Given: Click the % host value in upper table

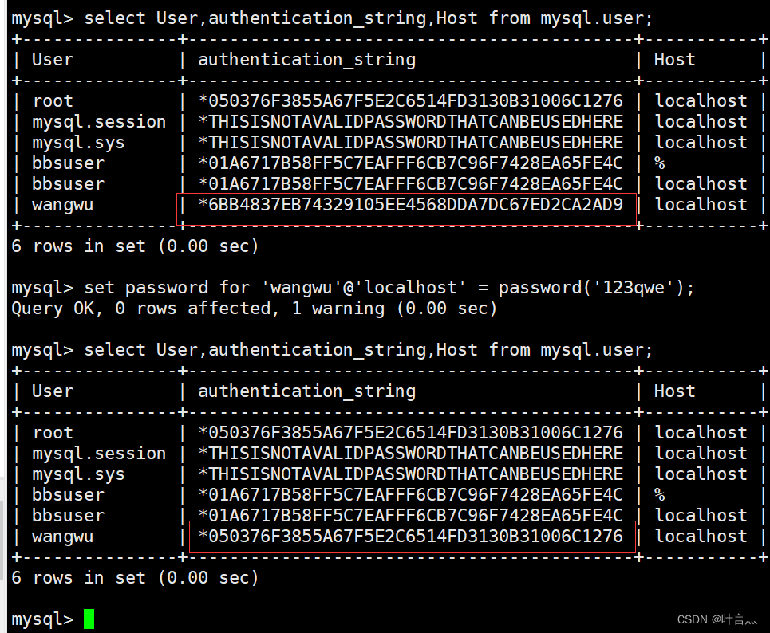Looking at the screenshot, I should [660, 163].
